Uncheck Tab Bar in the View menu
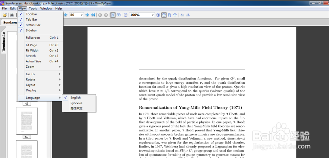329x158 pixels. [x=40, y=19]
